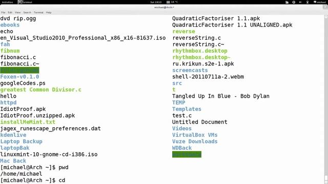Click the 'kdenlive' directory name

pyautogui.click(x=13, y=135)
